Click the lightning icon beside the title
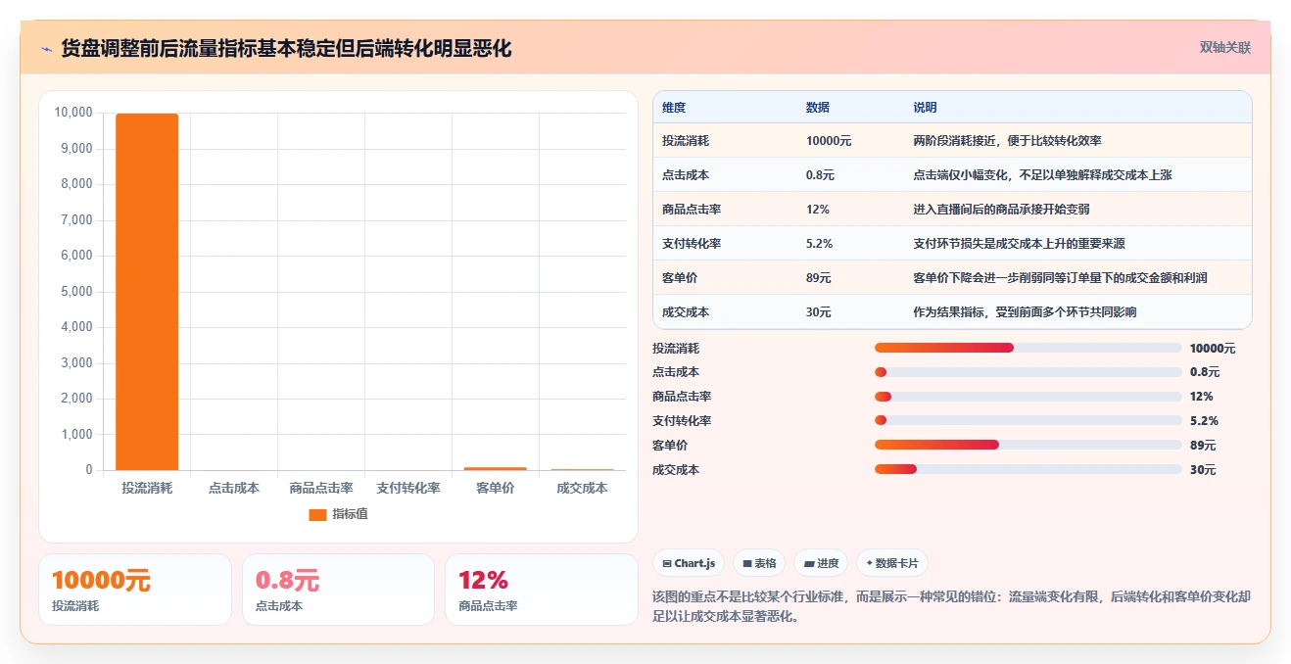 [x=47, y=48]
